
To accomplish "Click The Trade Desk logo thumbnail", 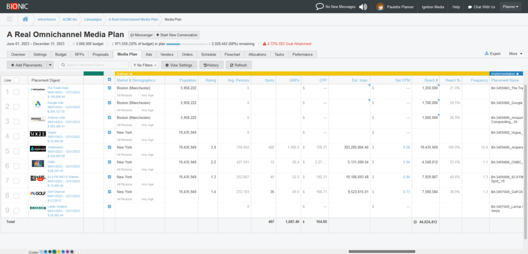I will tap(38, 90).
